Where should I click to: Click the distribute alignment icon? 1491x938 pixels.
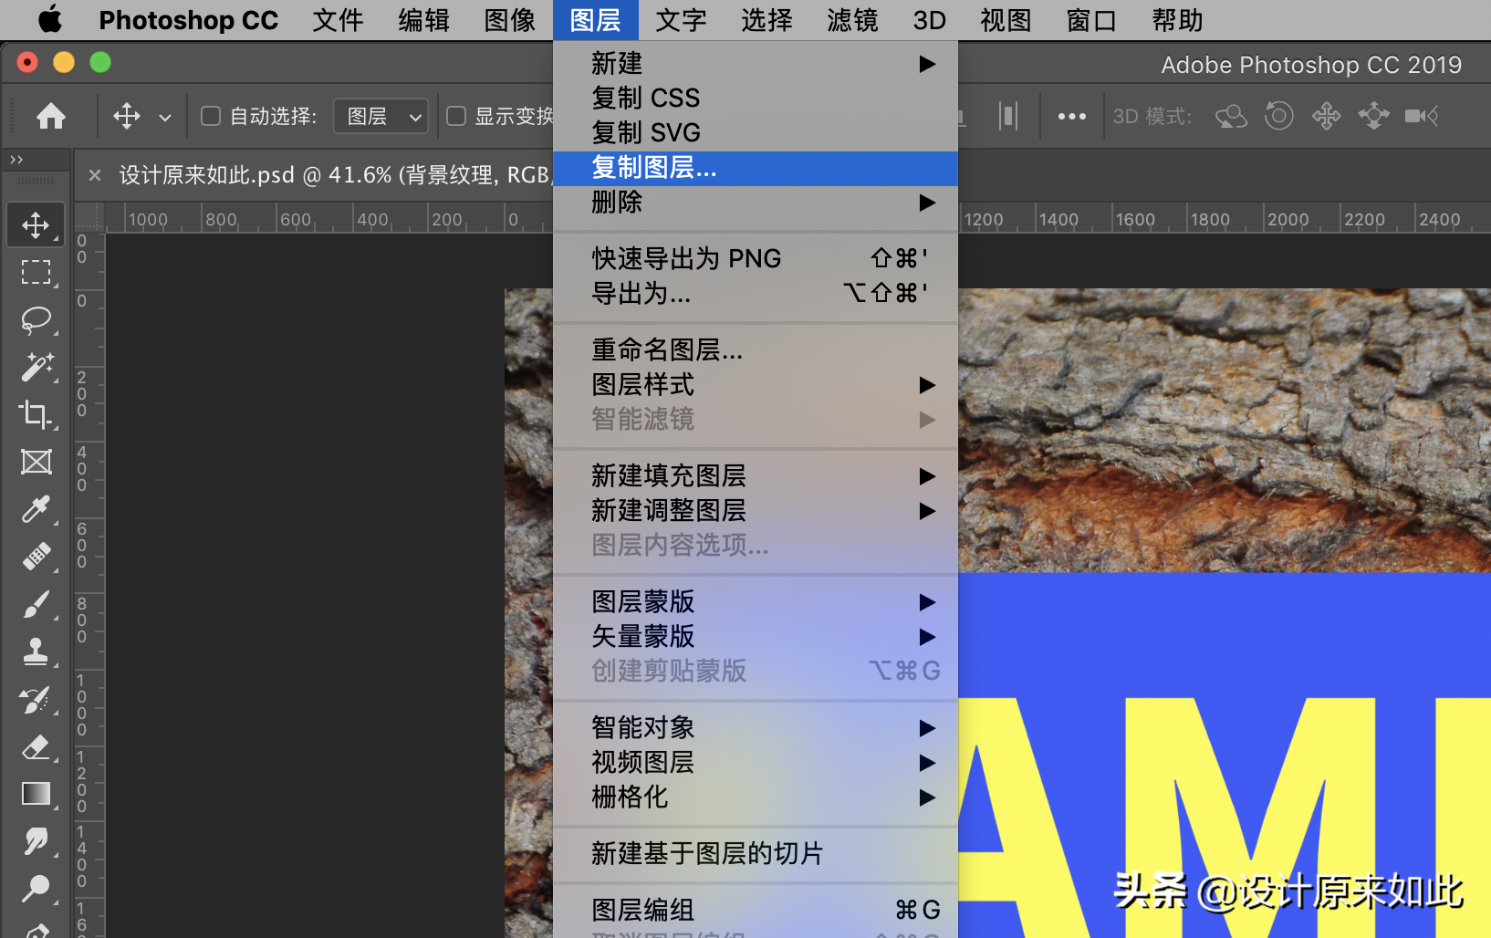coord(1008,116)
